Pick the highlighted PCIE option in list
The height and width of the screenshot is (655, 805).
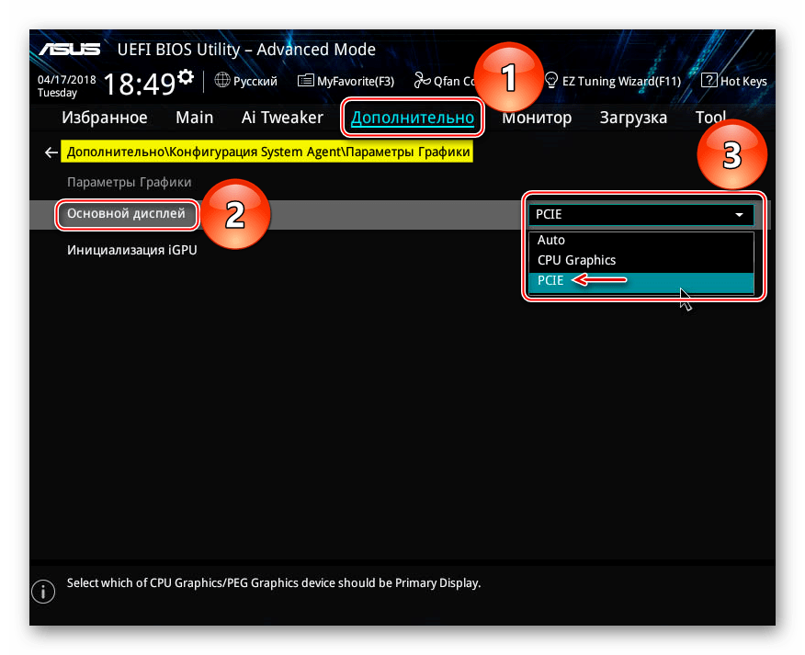click(550, 281)
